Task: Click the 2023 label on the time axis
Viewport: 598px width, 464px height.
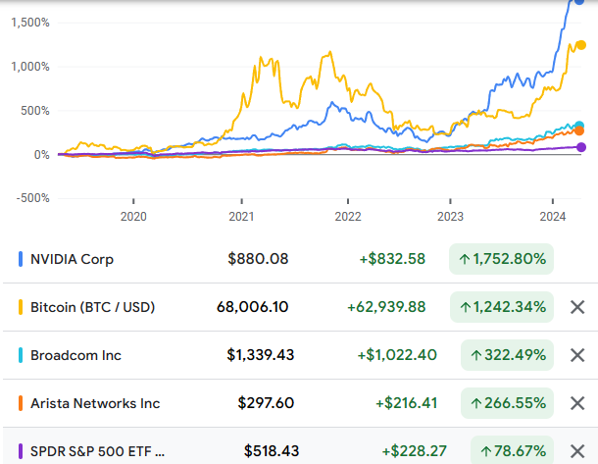Action: coord(450,217)
